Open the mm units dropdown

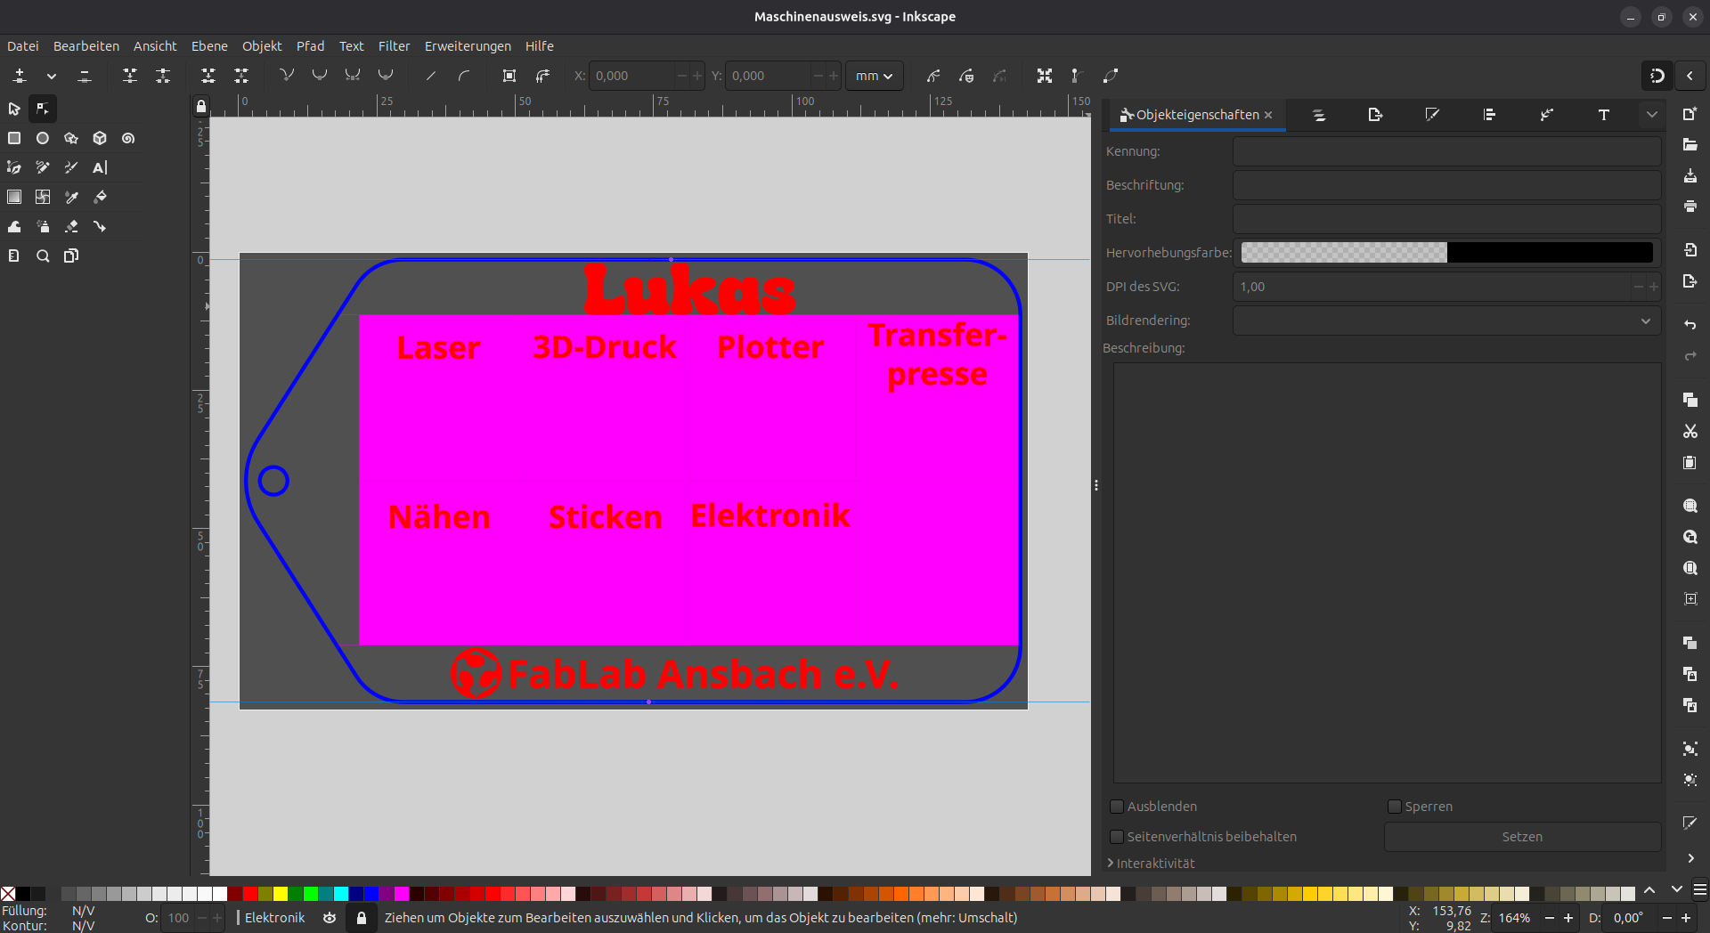click(x=874, y=76)
